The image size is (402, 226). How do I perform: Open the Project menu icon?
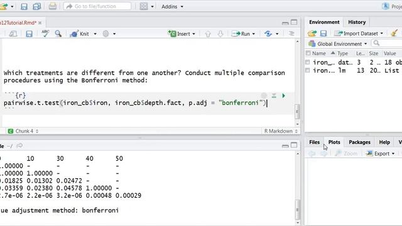pos(385,6)
